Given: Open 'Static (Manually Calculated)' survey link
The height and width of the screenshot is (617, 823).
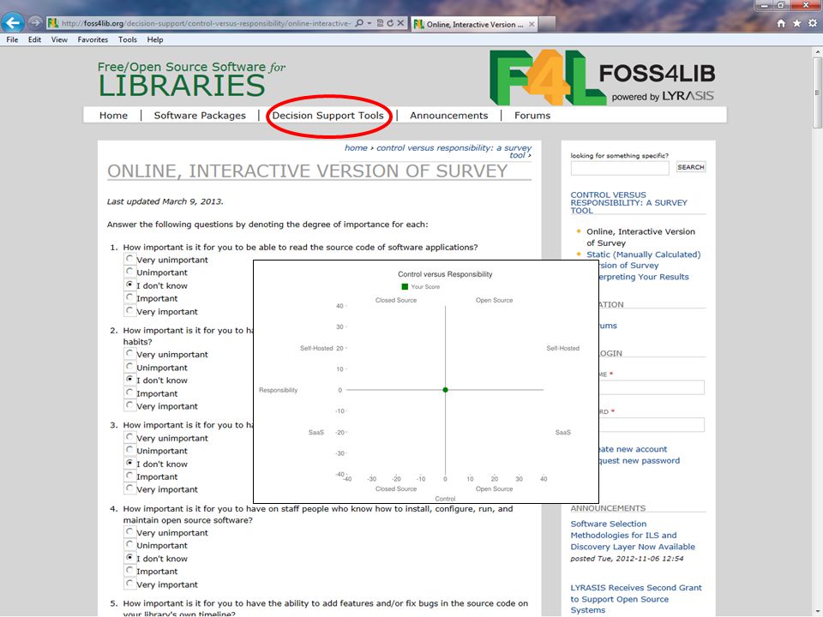Looking at the screenshot, I should [x=644, y=260].
